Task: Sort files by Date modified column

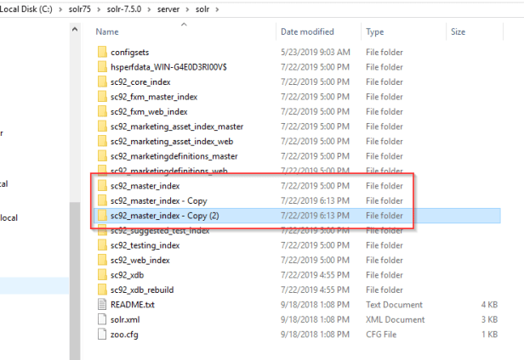Action: tap(306, 31)
